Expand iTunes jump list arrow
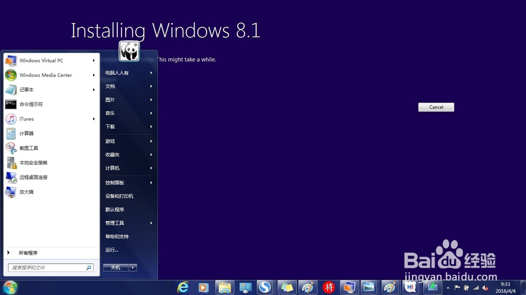 (94, 119)
